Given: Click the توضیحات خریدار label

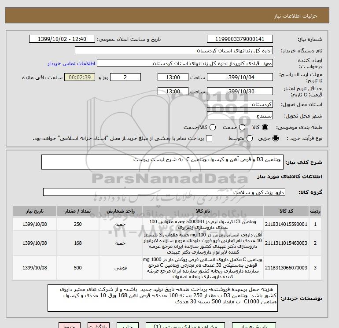Looking at the screenshot, I should pyautogui.click(x=302, y=299).
